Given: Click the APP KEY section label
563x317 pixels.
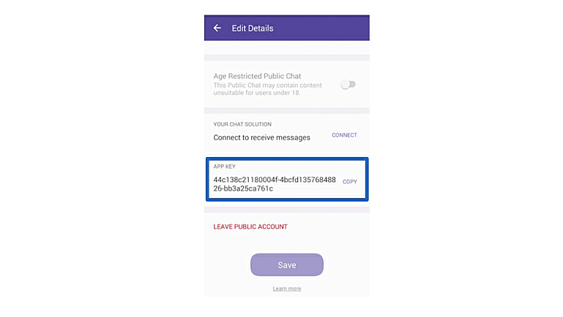Looking at the screenshot, I should pos(225,167).
